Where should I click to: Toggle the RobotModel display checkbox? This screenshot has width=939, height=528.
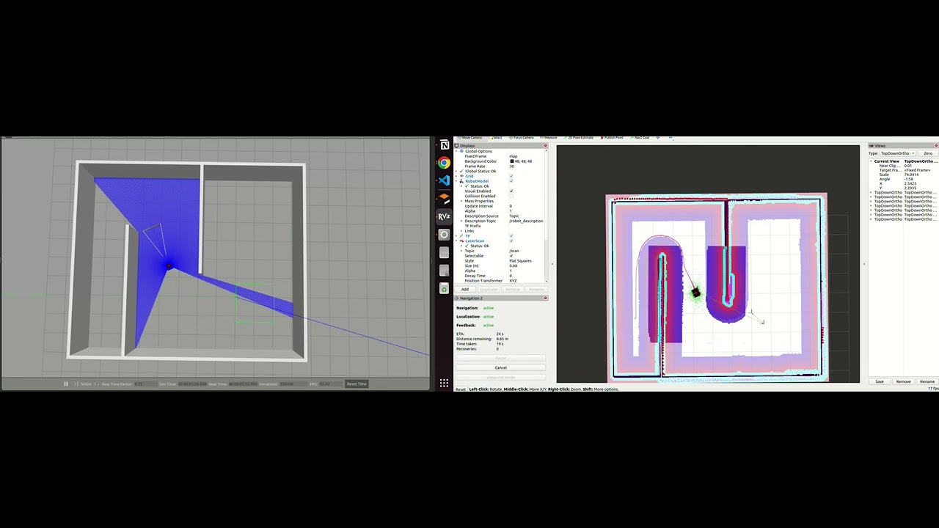[511, 181]
